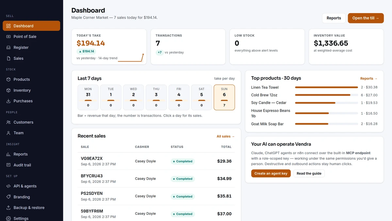Select the TUE 1 day card
The width and height of the screenshot is (392, 221).
click(111, 97)
